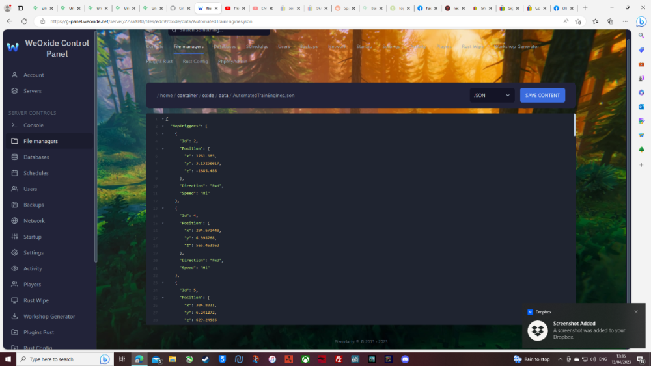Click SAVE CONTENT button
The width and height of the screenshot is (651, 366).
[542, 96]
